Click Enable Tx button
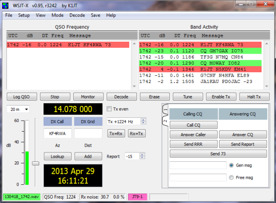The height and width of the screenshot is (203, 276). pyautogui.click(x=221, y=97)
